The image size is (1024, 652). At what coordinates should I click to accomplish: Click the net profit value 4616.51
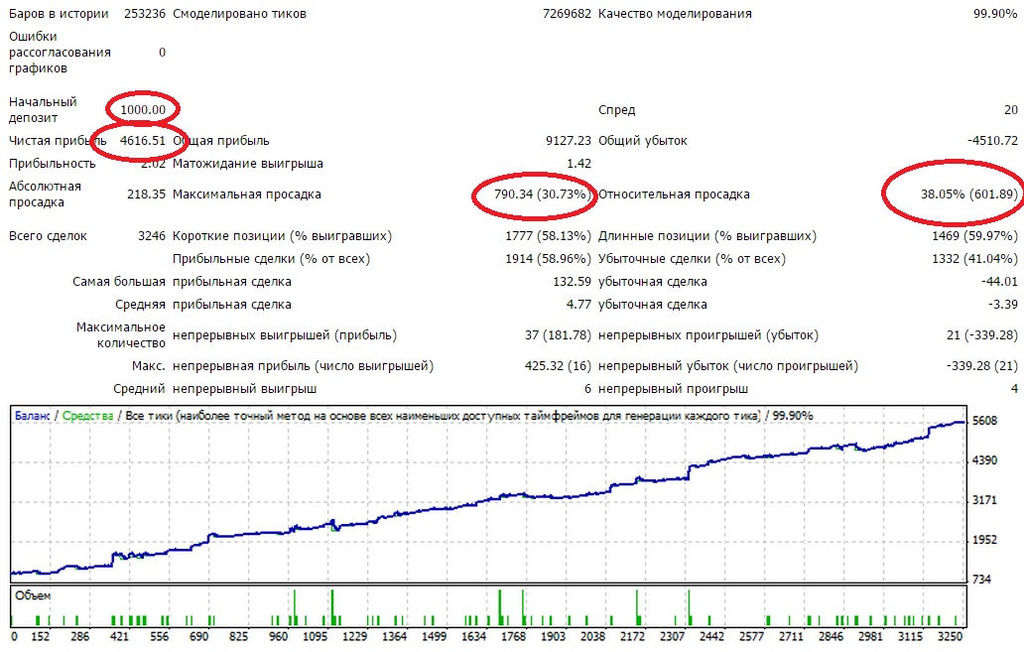coord(143,141)
